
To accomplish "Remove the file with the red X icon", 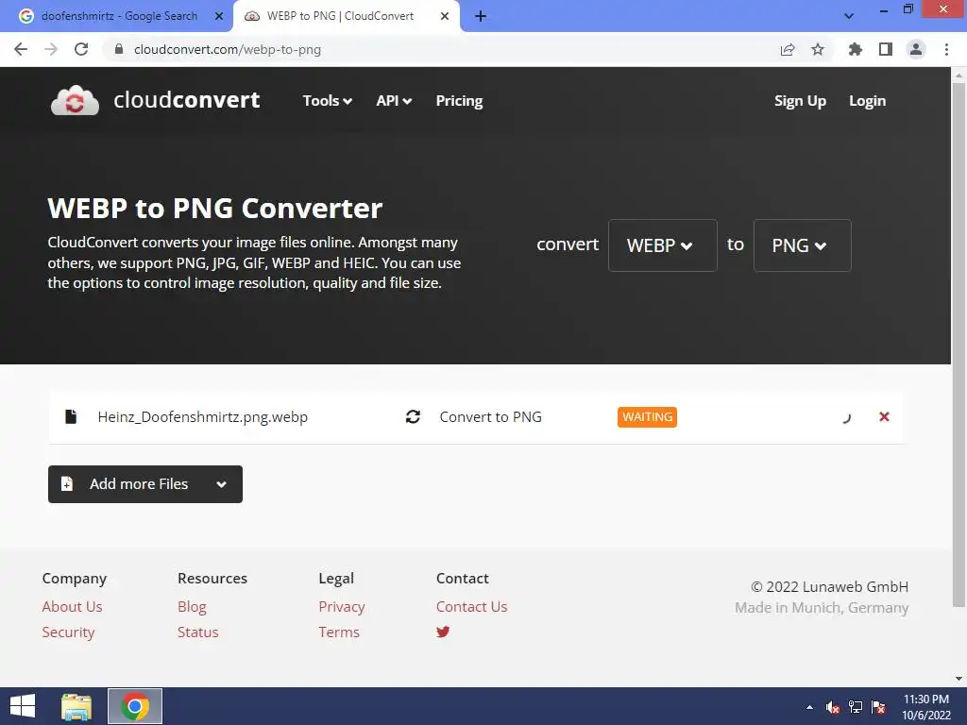I will click(x=884, y=416).
